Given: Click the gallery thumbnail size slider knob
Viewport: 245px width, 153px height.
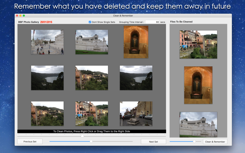Looking at the screenshot, I should (x=91, y=141).
